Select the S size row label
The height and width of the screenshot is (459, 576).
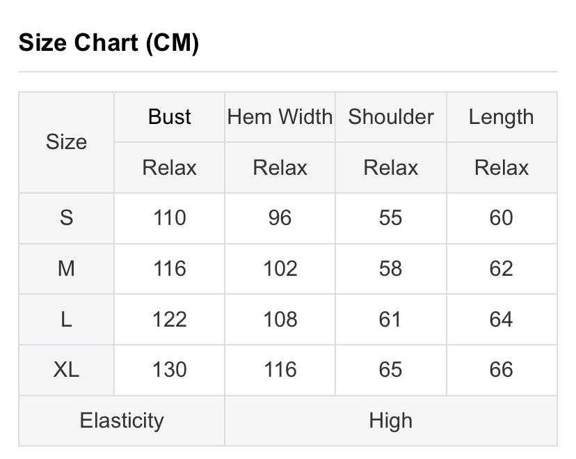tap(66, 218)
